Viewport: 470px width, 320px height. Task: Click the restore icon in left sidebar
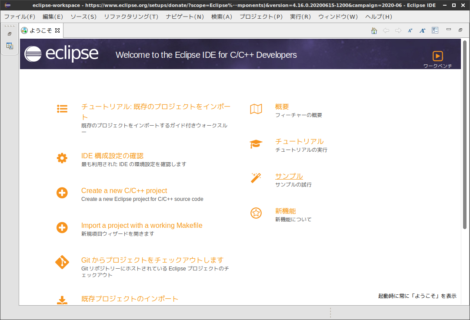pos(10,34)
